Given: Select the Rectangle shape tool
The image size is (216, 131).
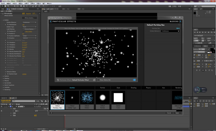Looking at the screenshot, I should click(x=21, y=6).
